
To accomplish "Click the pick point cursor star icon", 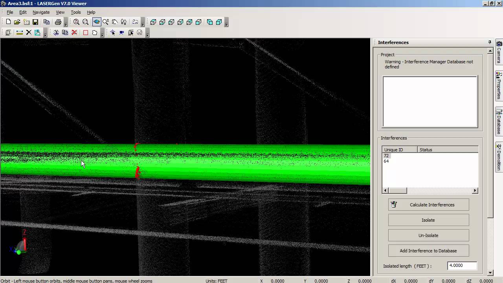I will tap(113, 33).
